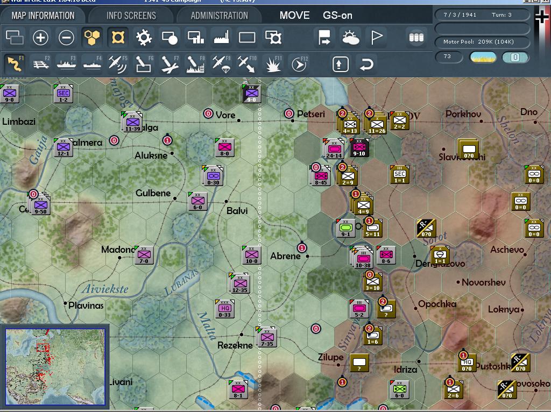This screenshot has width=551, height=412.
Task: Click the three-cylinders stack icon
Action: (416, 37)
